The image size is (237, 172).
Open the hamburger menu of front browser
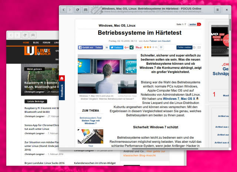coord(217,10)
